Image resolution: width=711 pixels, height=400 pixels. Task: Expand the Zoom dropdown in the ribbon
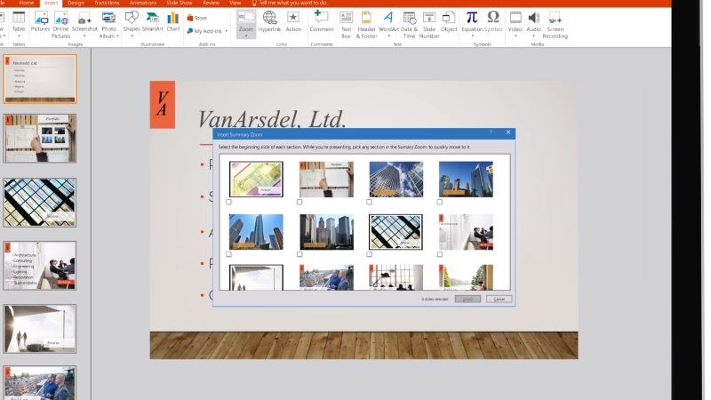[245, 36]
